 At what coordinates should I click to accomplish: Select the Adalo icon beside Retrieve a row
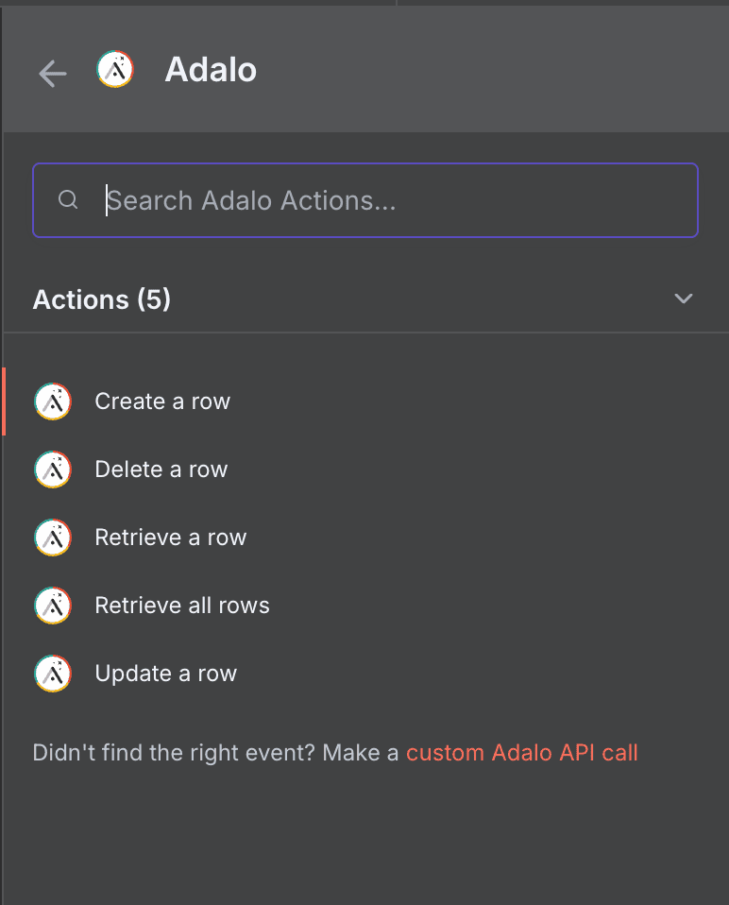(x=52, y=537)
